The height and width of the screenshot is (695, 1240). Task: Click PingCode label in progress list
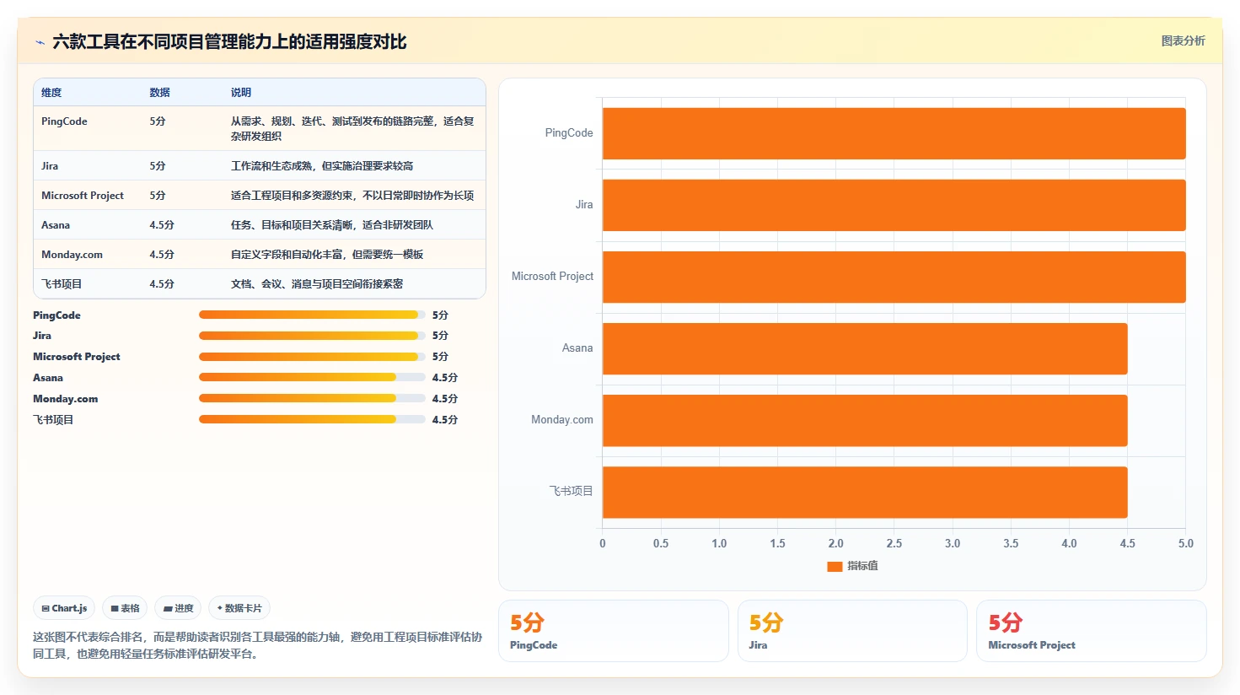[56, 315]
